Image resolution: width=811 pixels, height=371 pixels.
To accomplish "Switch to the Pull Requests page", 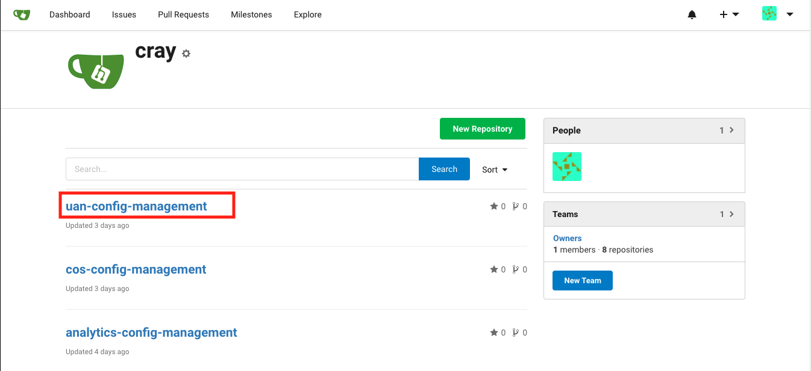I will pos(183,14).
